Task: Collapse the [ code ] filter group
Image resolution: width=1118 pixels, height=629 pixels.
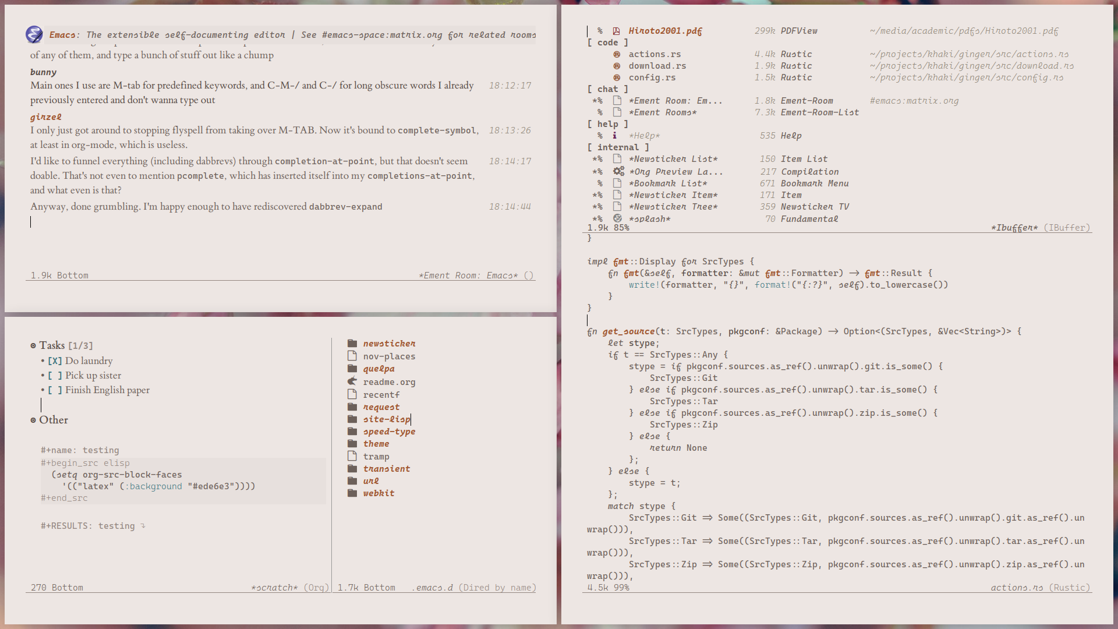Action: 607,43
